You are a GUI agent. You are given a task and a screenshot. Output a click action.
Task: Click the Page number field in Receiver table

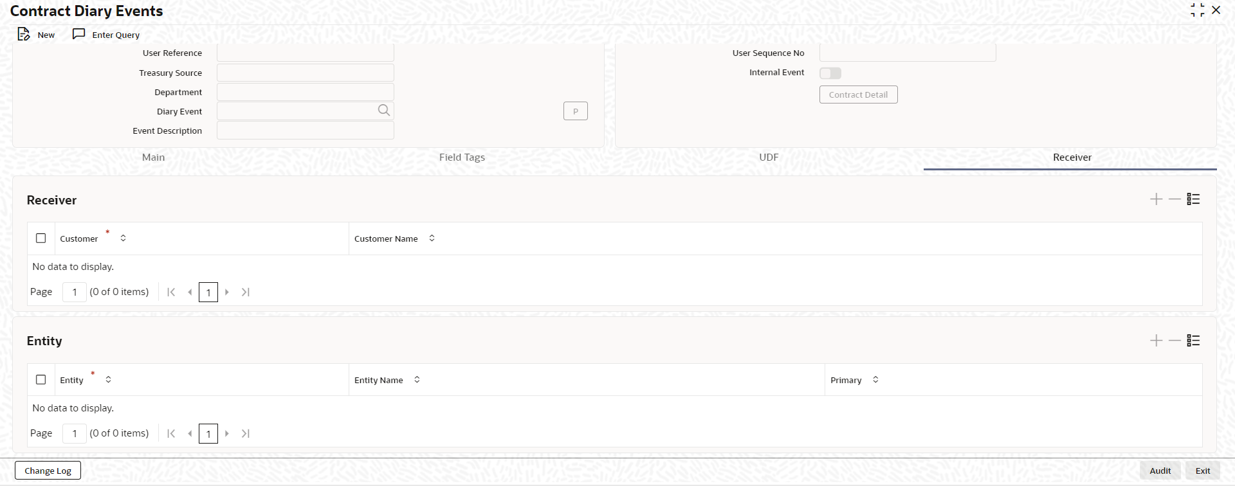75,292
